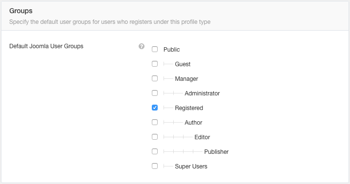Click the Editor label text
The height and width of the screenshot is (184, 350).
pos(202,137)
